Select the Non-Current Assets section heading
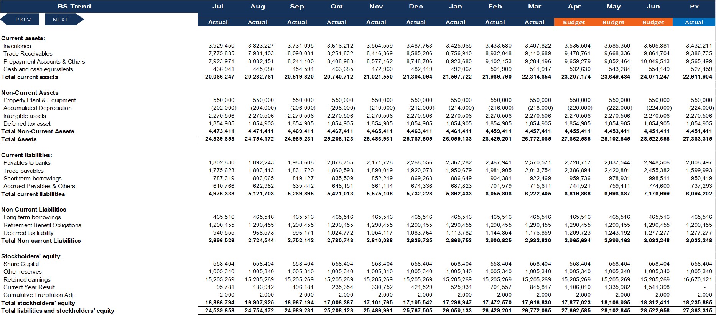This screenshot has width=716, height=315. 30,93
